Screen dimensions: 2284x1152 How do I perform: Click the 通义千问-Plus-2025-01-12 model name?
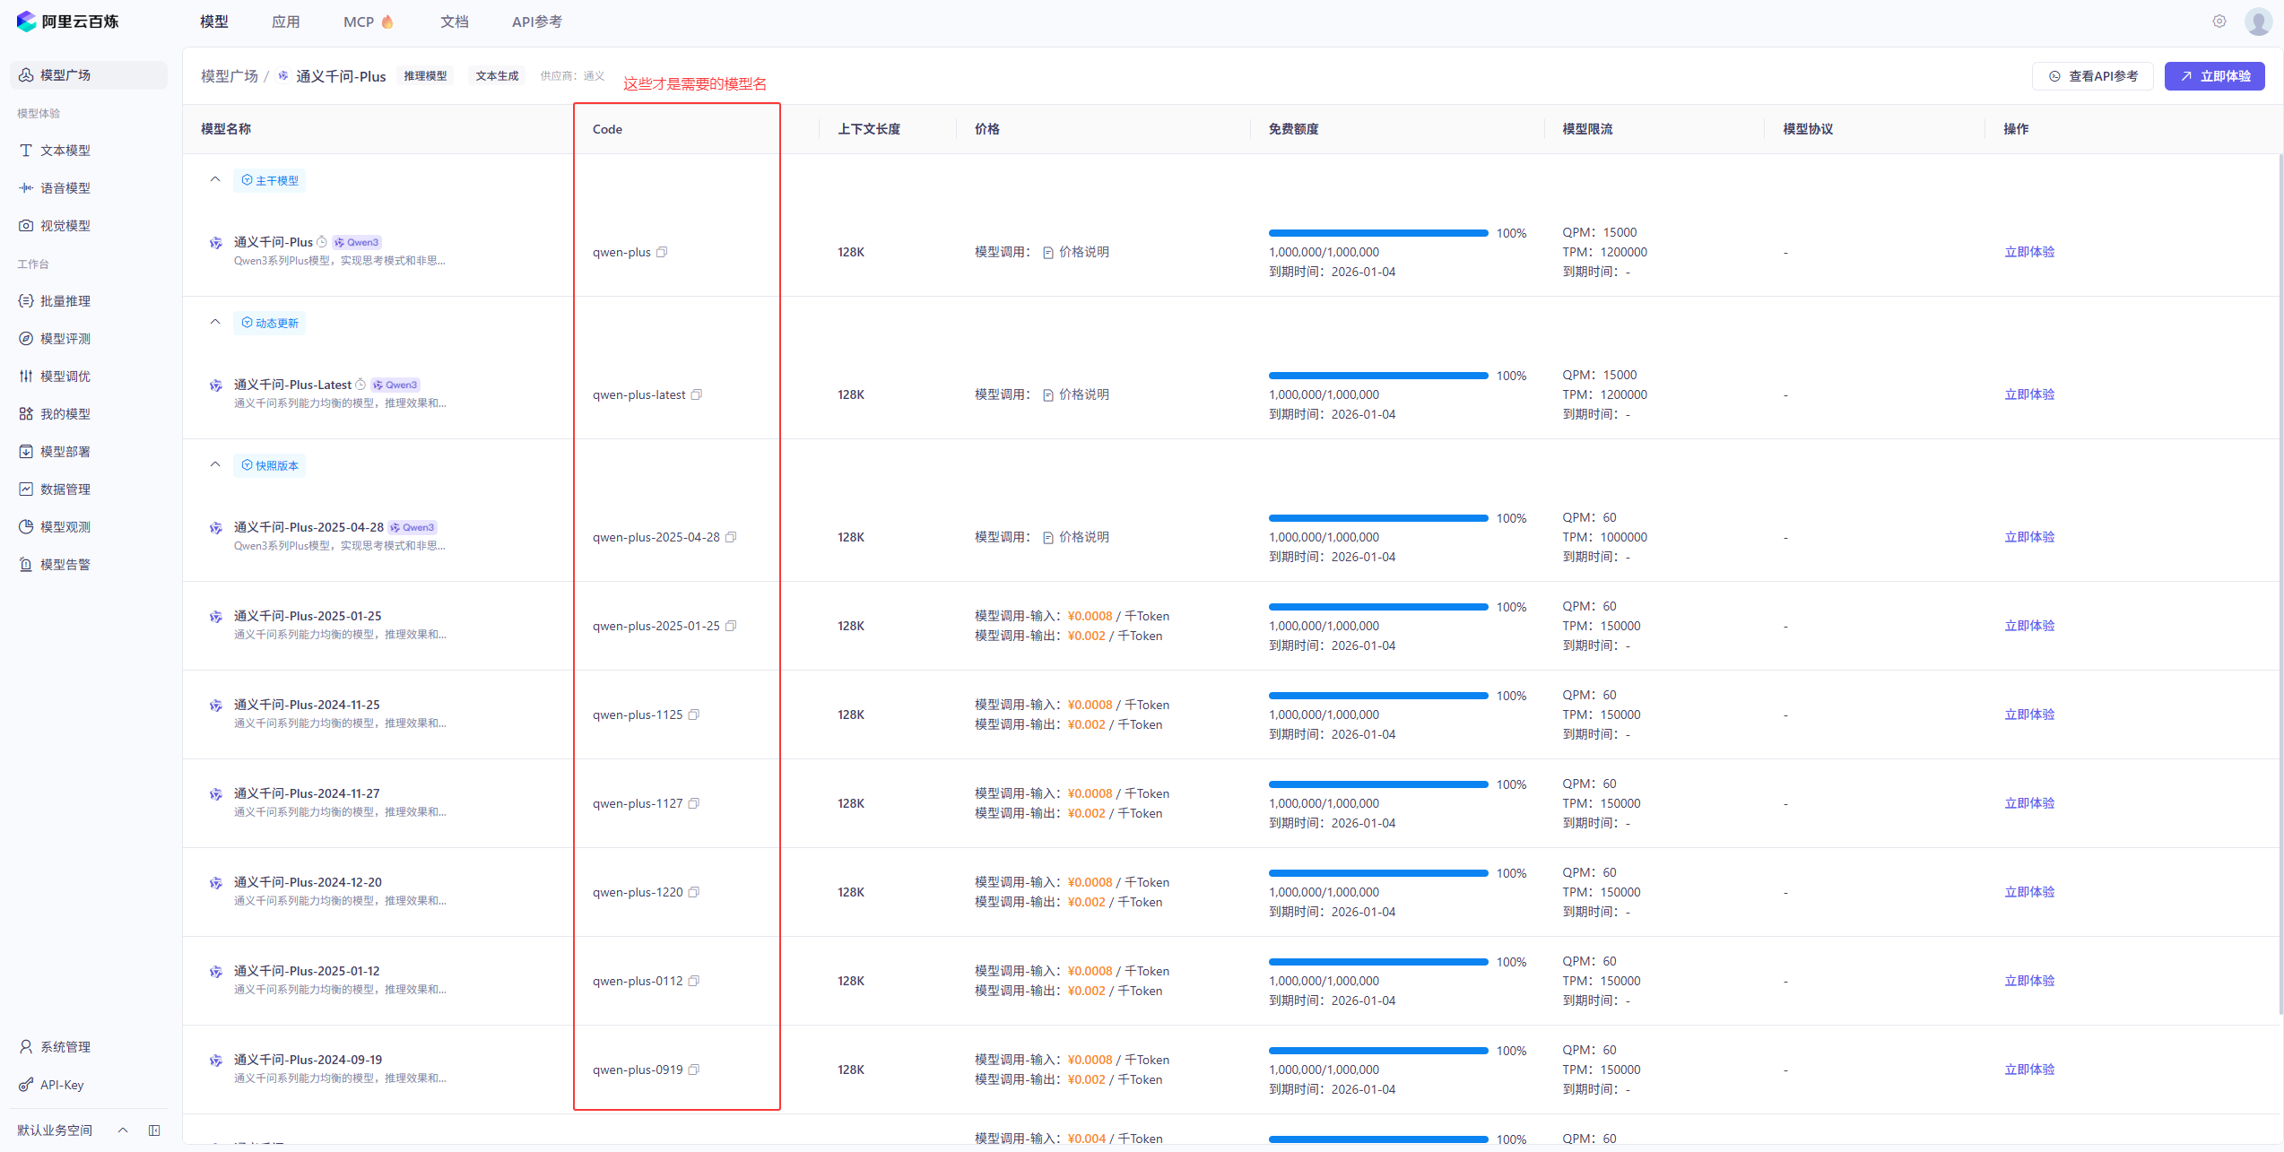coord(307,971)
